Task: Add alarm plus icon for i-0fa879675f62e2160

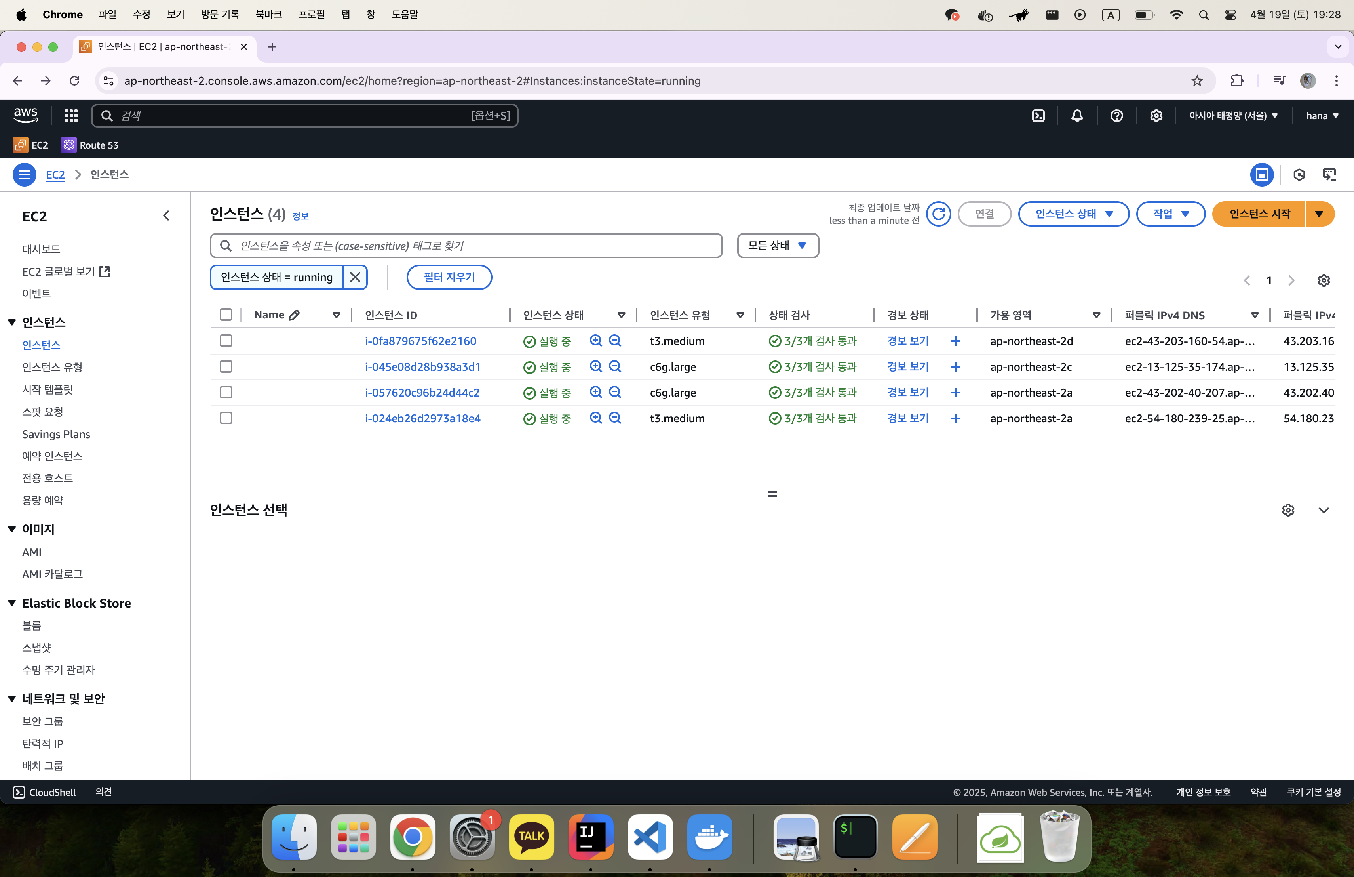Action: click(956, 341)
